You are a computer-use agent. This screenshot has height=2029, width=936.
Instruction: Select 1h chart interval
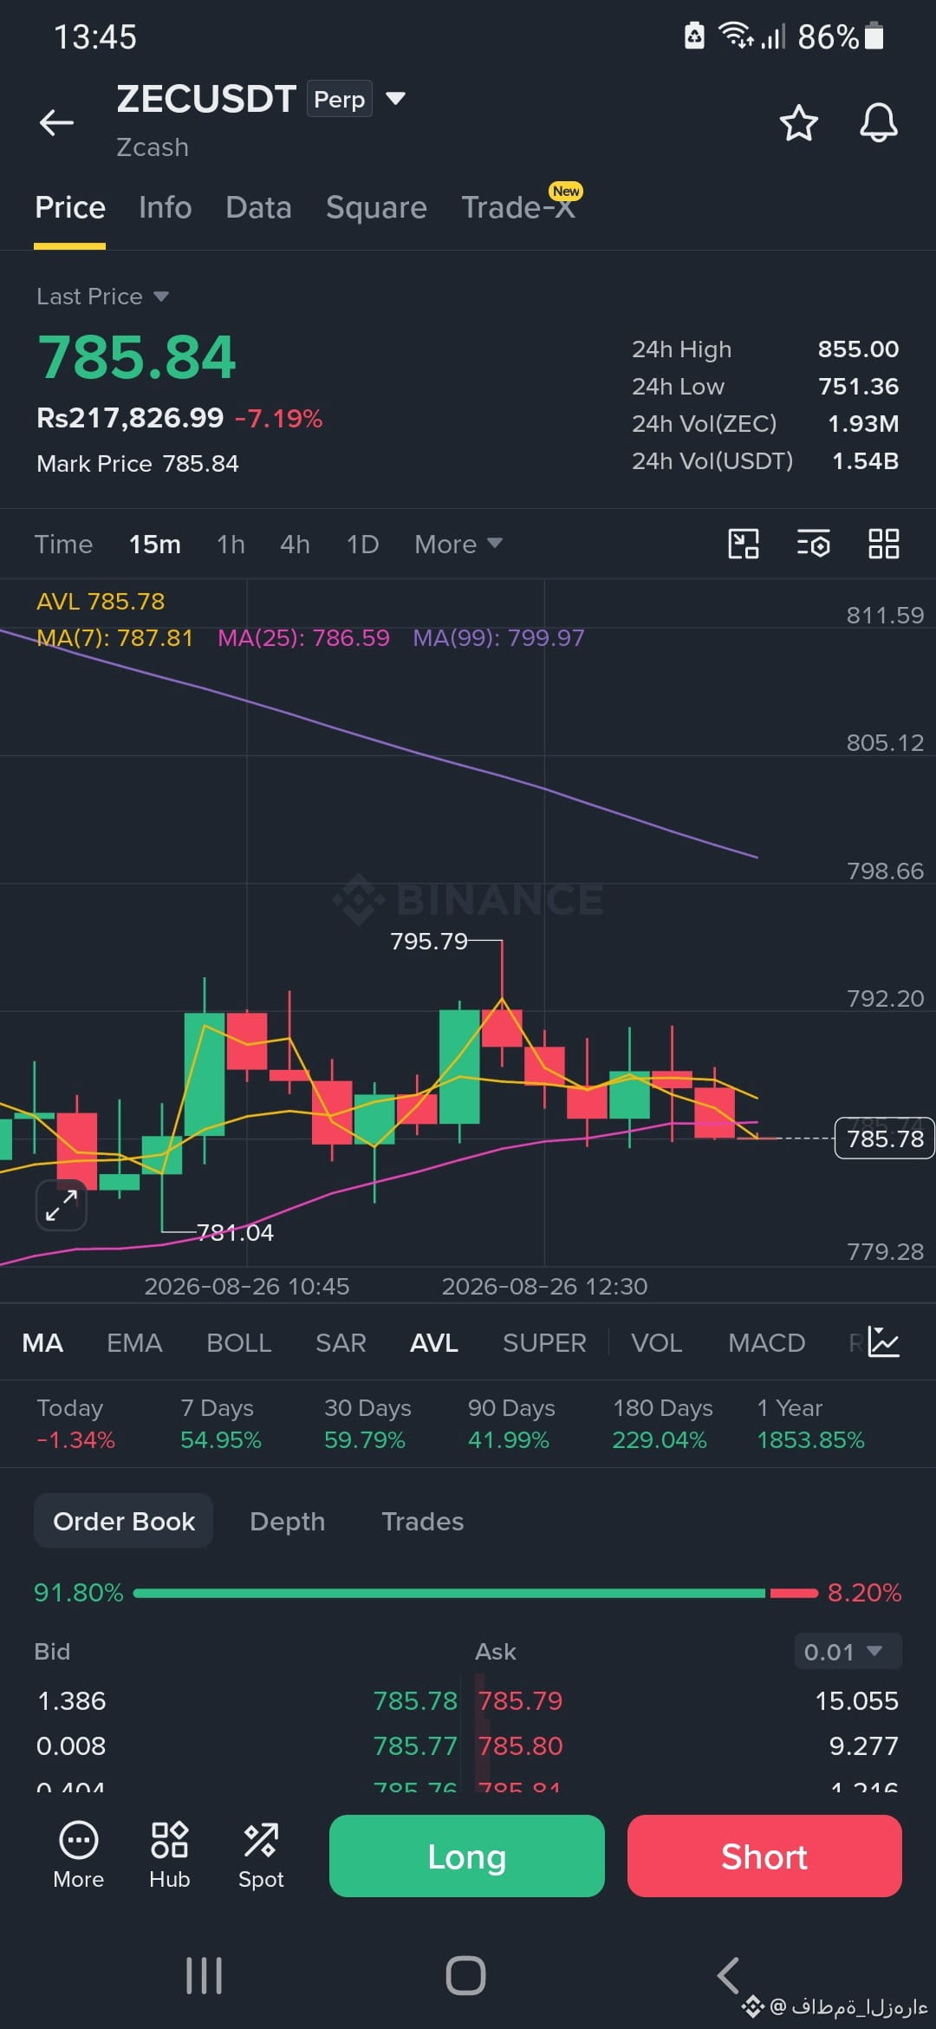tap(231, 544)
